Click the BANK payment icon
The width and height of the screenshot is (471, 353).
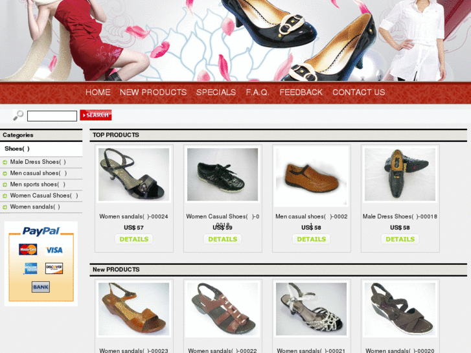click(x=41, y=287)
